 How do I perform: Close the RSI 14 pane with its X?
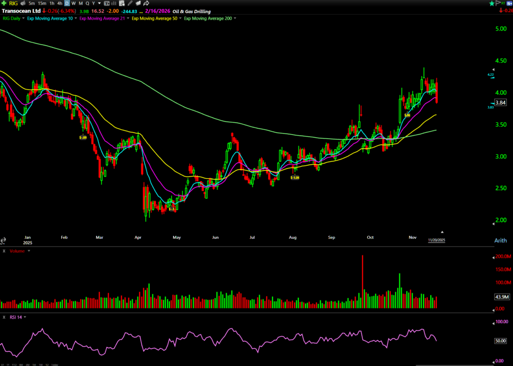click(x=3, y=317)
